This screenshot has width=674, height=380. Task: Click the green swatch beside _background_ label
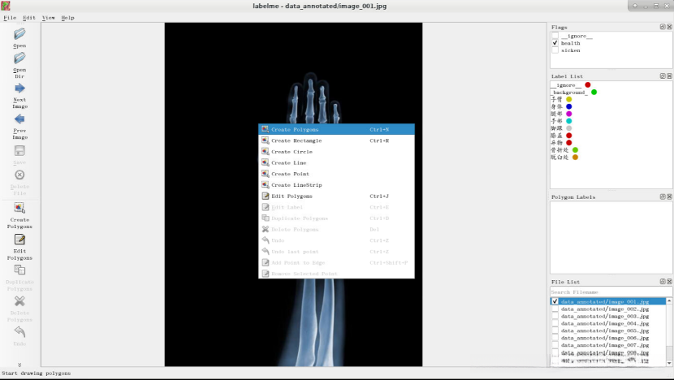594,92
